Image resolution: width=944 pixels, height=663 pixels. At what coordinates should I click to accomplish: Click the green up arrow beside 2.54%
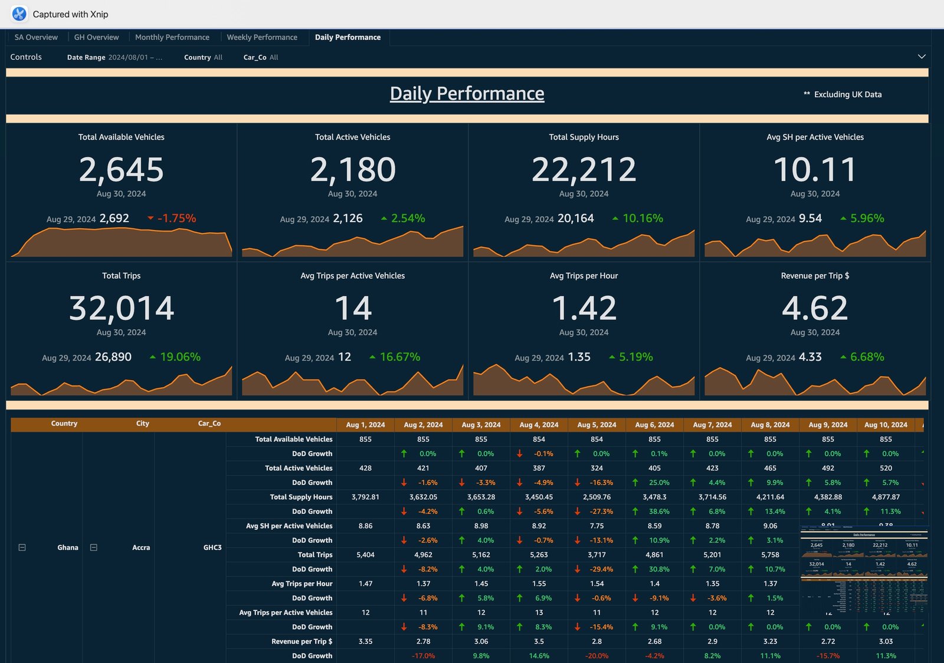click(x=384, y=218)
